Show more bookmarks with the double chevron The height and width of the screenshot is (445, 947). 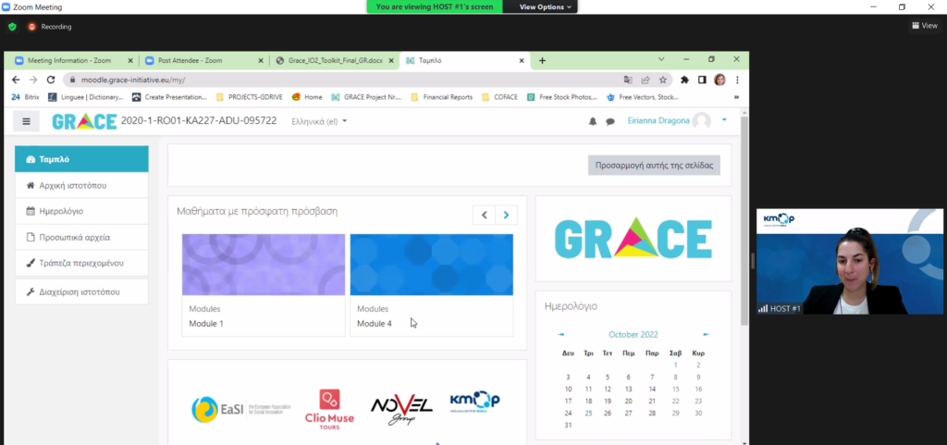[x=736, y=97]
